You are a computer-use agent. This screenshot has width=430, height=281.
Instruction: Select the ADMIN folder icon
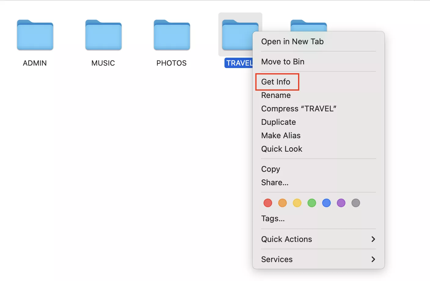[x=35, y=35]
